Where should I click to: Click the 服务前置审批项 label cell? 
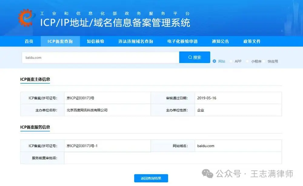pos(42,158)
